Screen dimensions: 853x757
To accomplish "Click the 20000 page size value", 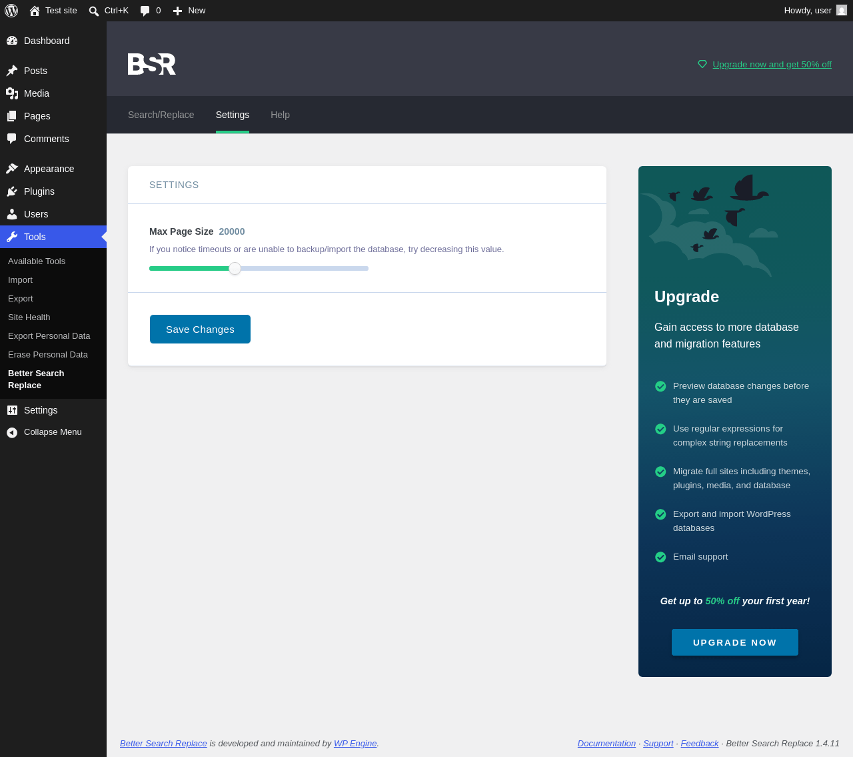I will [232, 231].
